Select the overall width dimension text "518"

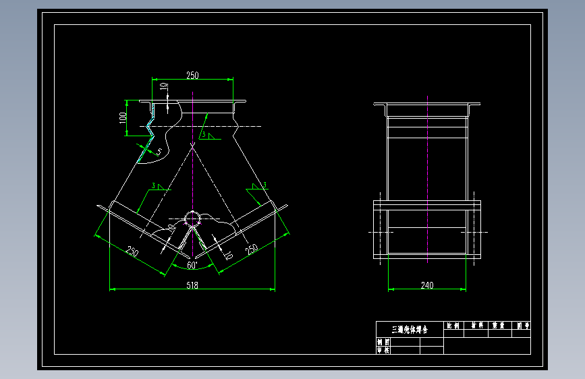pyautogui.click(x=192, y=285)
